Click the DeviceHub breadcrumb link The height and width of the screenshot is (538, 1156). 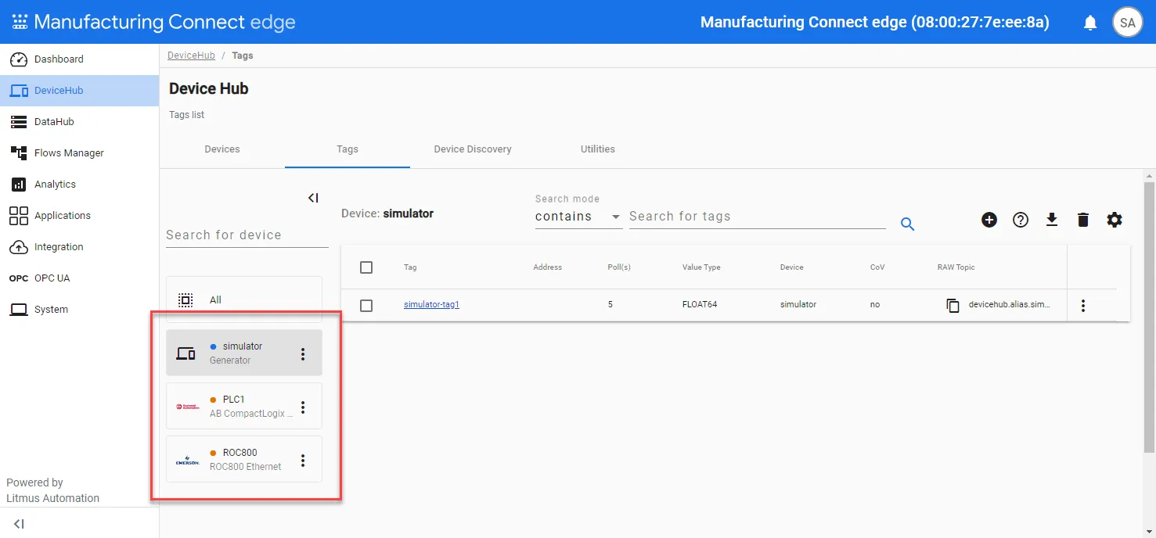(x=191, y=56)
